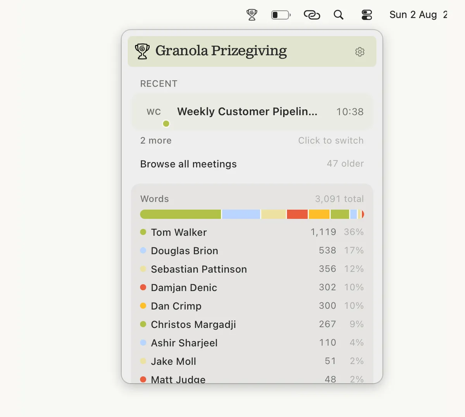The width and height of the screenshot is (465, 417).
Task: Click Tom Walker's first green bar segment
Action: (181, 214)
